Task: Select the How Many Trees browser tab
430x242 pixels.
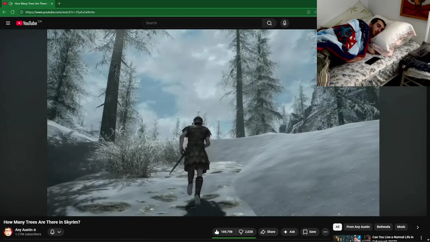Action: 28,3
